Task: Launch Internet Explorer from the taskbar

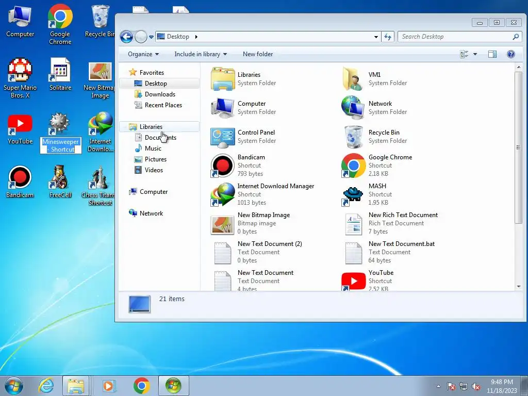Action: pos(46,386)
